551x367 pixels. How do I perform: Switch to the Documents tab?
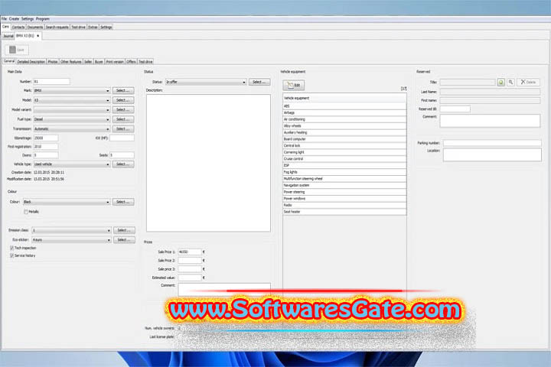[x=34, y=27]
